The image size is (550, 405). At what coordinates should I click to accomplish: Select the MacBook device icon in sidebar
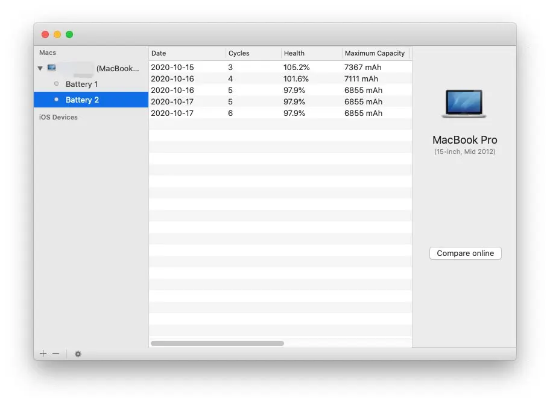pyautogui.click(x=52, y=68)
